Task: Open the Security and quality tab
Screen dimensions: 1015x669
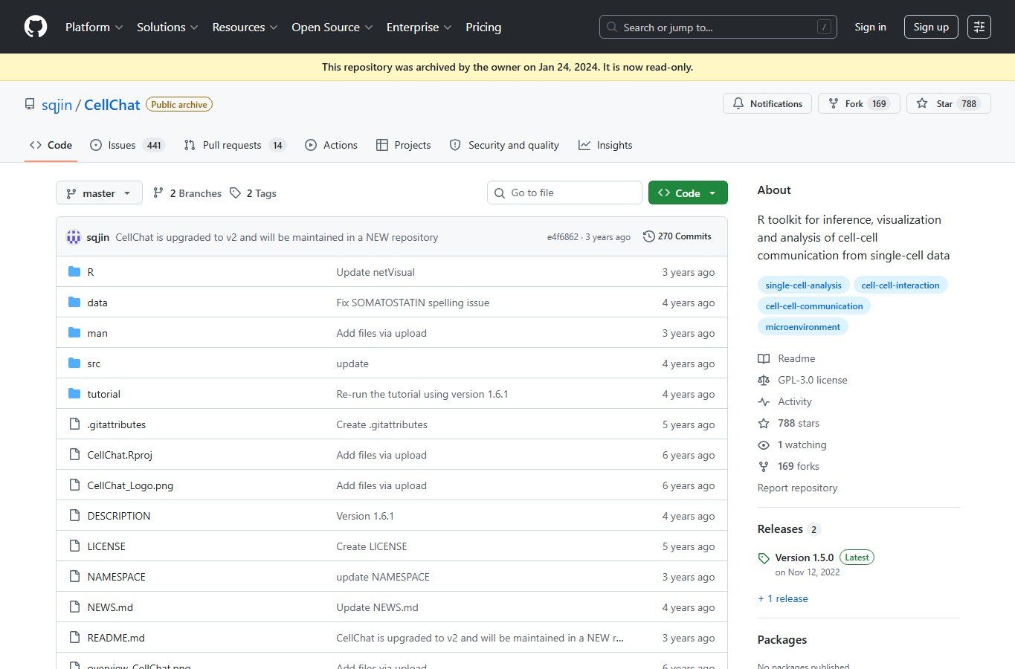Action: coord(504,145)
